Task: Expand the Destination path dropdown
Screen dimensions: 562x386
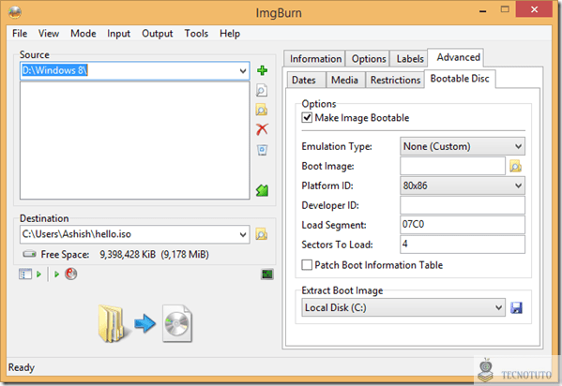Action: point(243,234)
